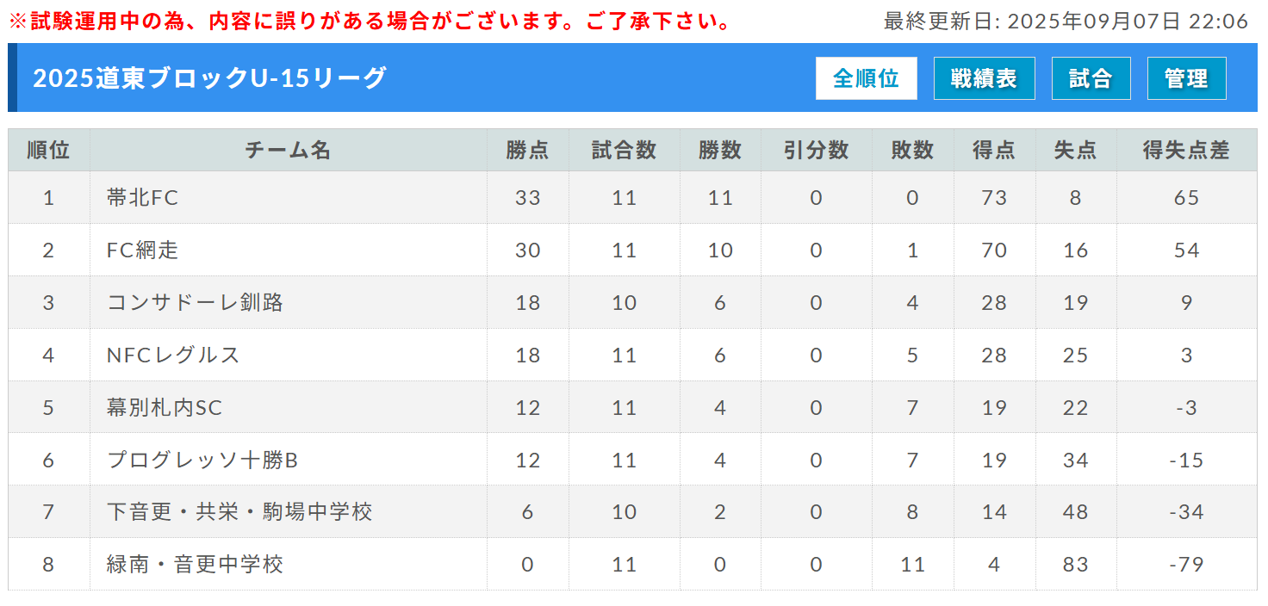Click team name 緑南・音更中学校
This screenshot has width=1268, height=606.
pos(195,564)
